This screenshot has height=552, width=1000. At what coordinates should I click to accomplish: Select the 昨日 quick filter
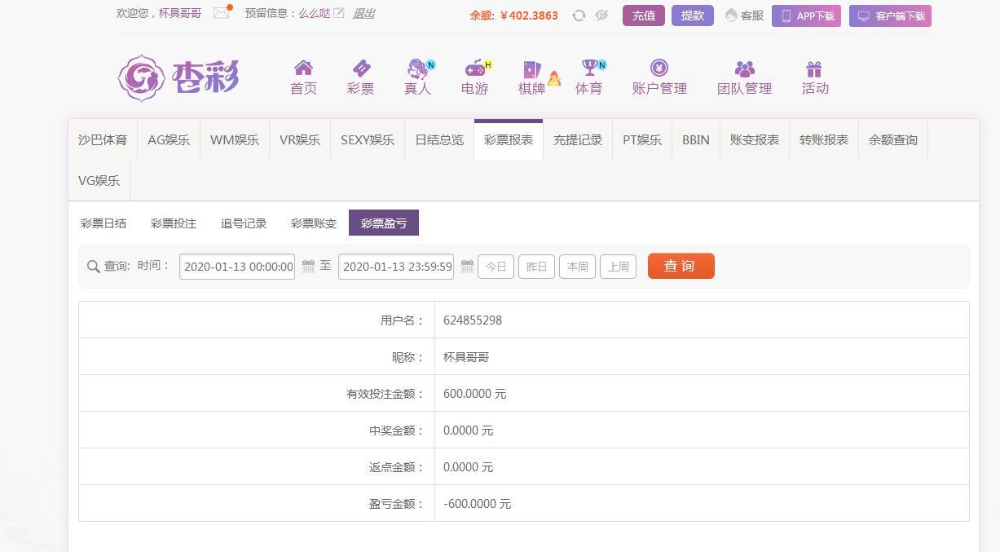[x=536, y=267]
